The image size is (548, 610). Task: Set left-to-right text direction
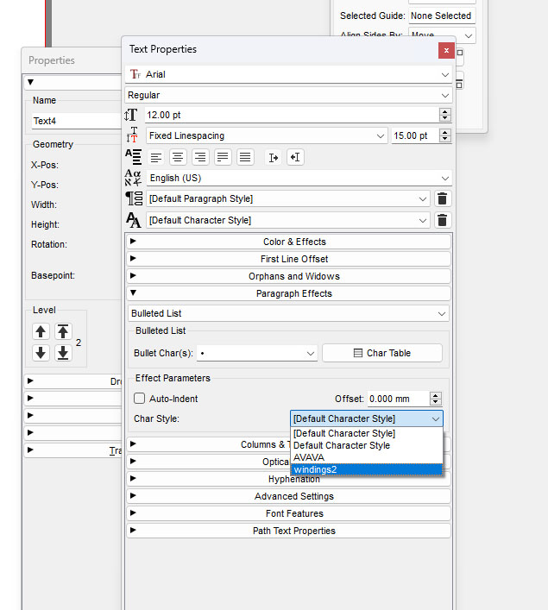(273, 157)
